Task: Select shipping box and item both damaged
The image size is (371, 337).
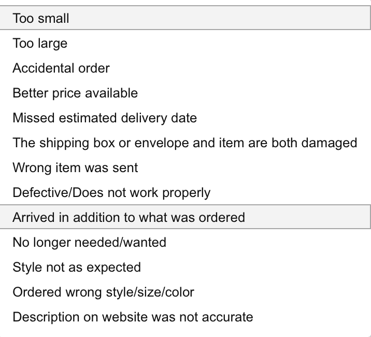Action: (185, 143)
